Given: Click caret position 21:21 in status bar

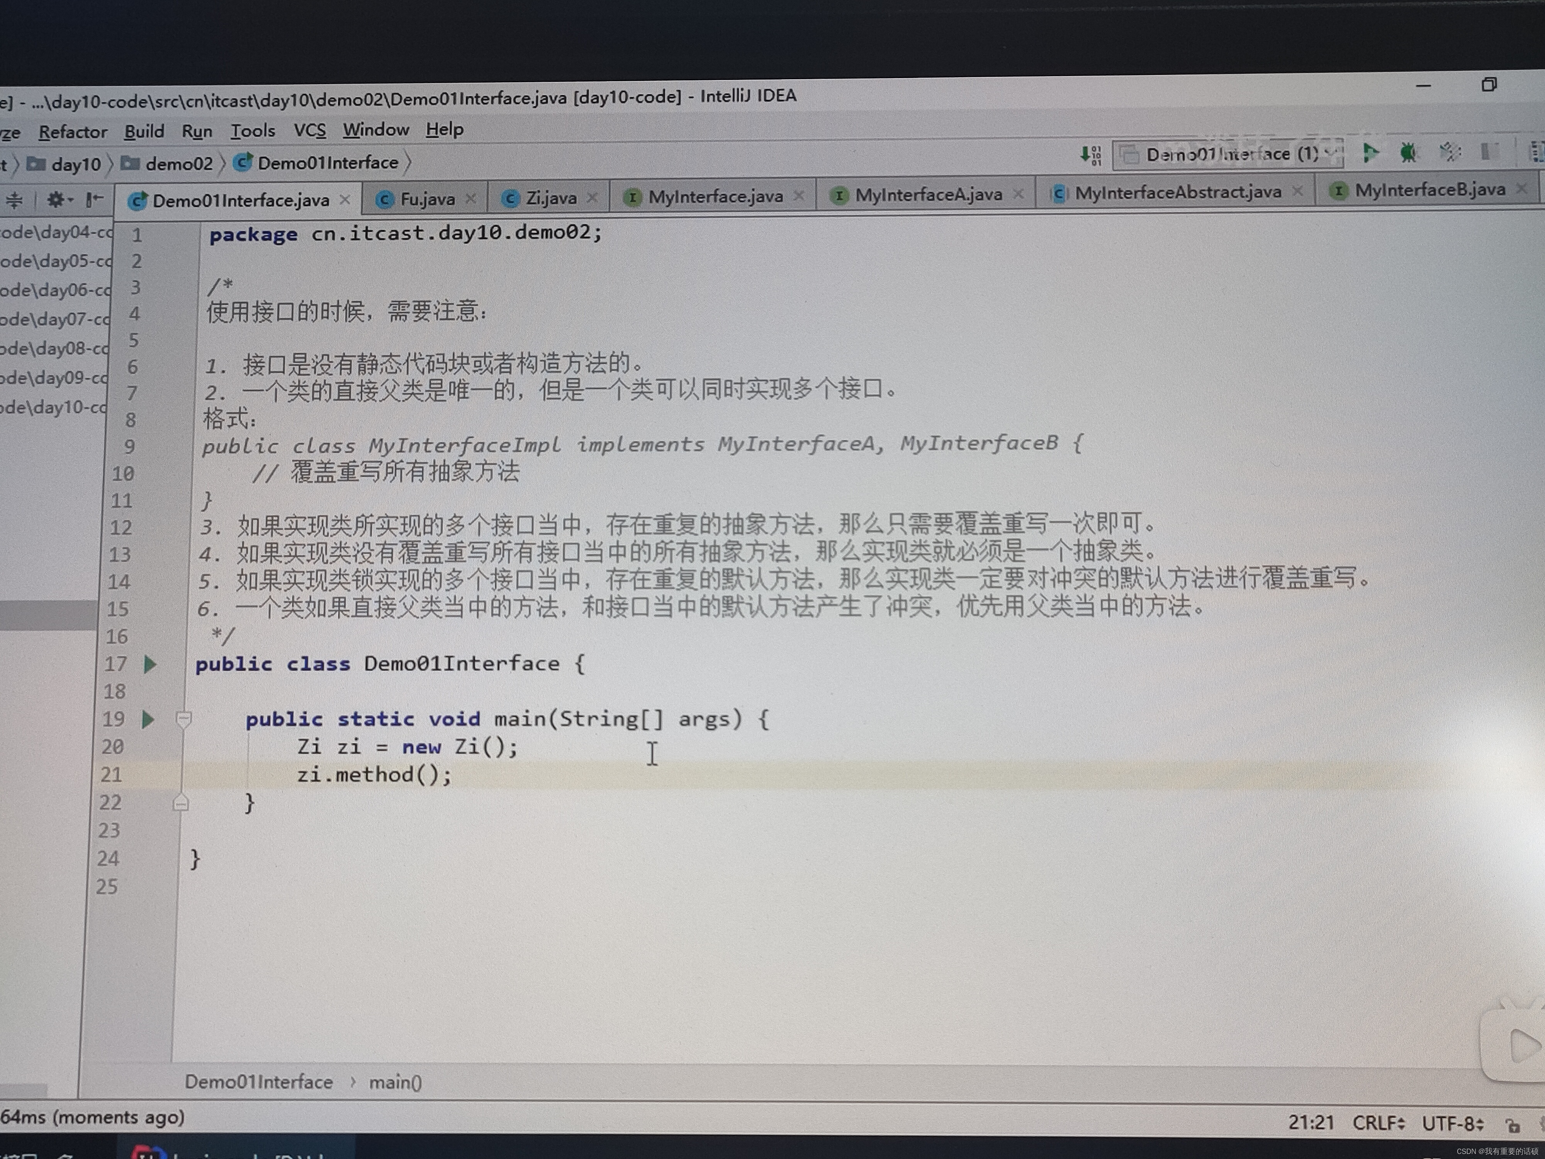Looking at the screenshot, I should click(x=1311, y=1123).
